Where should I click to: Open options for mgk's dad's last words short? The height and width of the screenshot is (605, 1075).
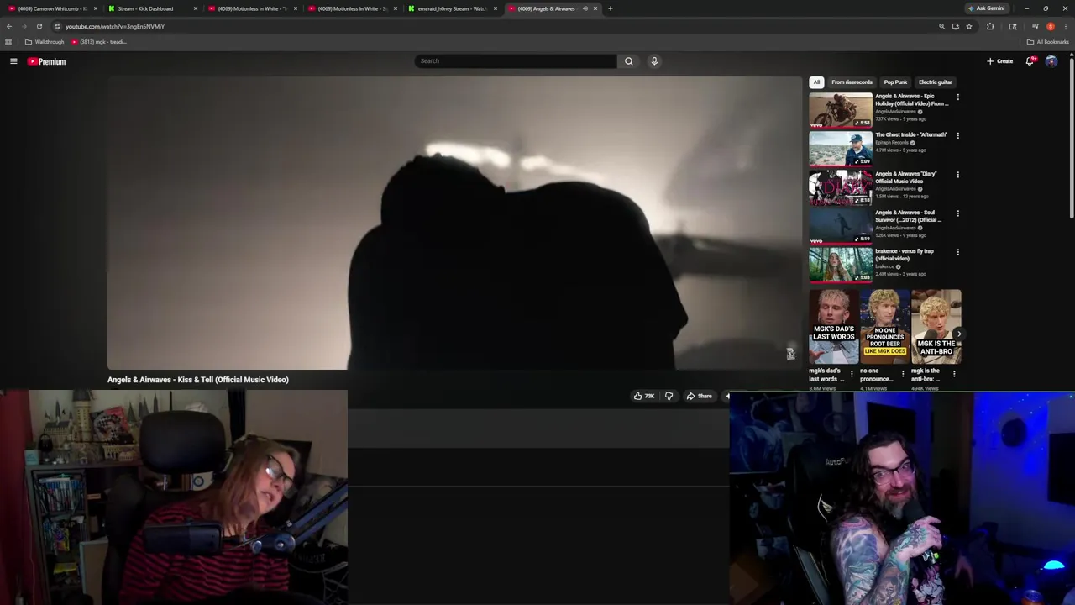click(852, 374)
